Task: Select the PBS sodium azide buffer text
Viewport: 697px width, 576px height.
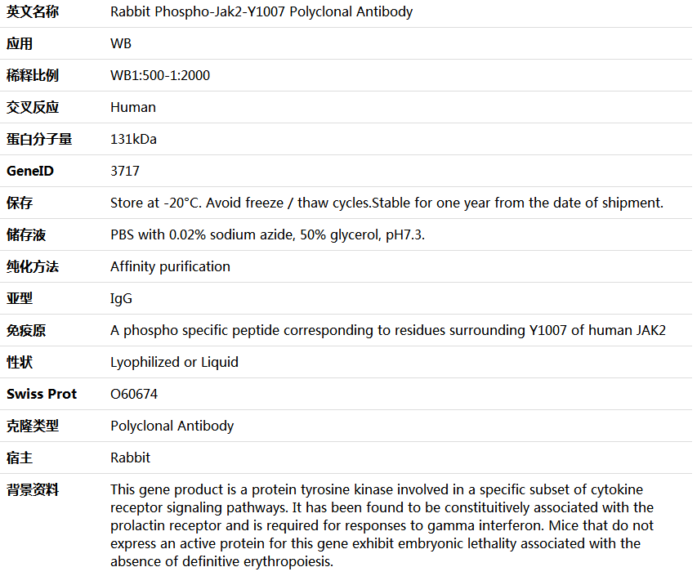Action: [x=267, y=234]
